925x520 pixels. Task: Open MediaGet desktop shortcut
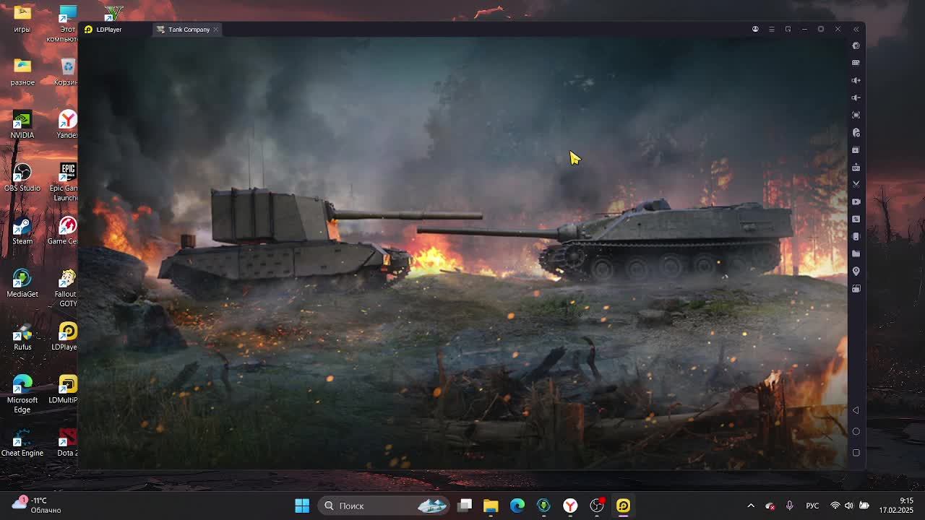(22, 283)
